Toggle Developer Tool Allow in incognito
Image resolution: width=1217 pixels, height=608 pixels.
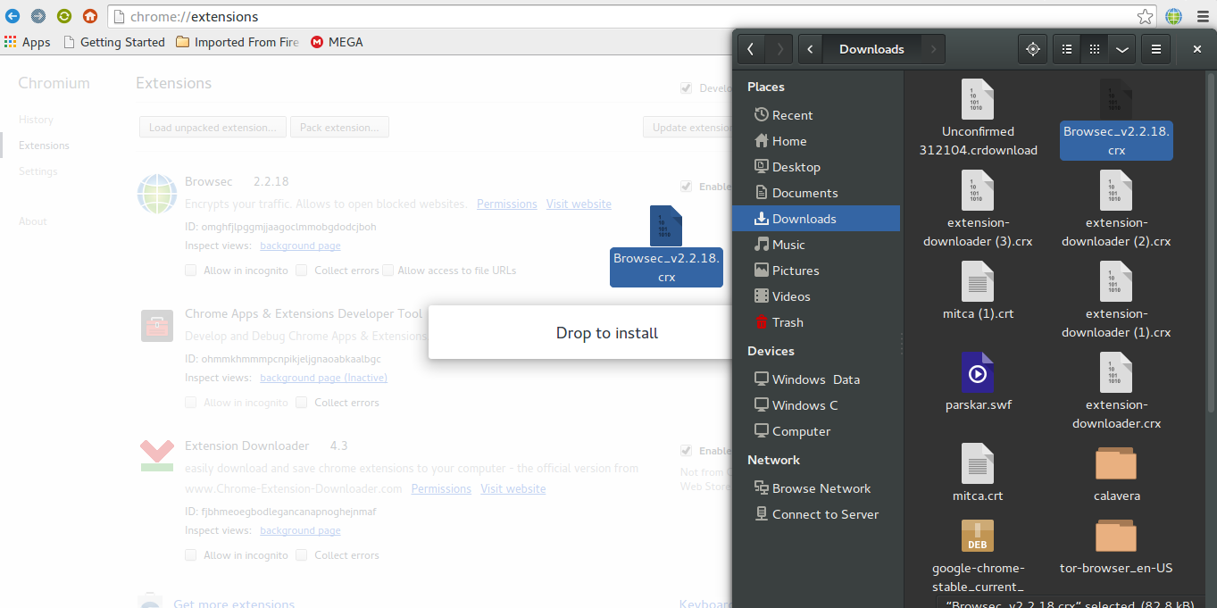click(191, 403)
